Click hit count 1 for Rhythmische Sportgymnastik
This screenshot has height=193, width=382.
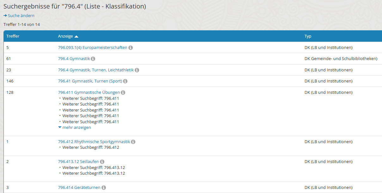coord(8,142)
